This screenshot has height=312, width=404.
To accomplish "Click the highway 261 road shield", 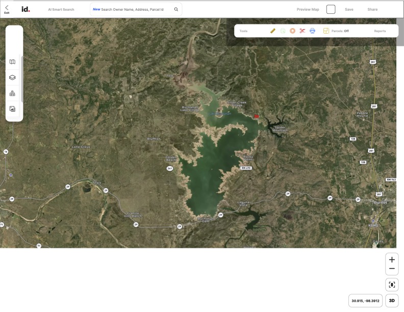I will coord(170,168).
